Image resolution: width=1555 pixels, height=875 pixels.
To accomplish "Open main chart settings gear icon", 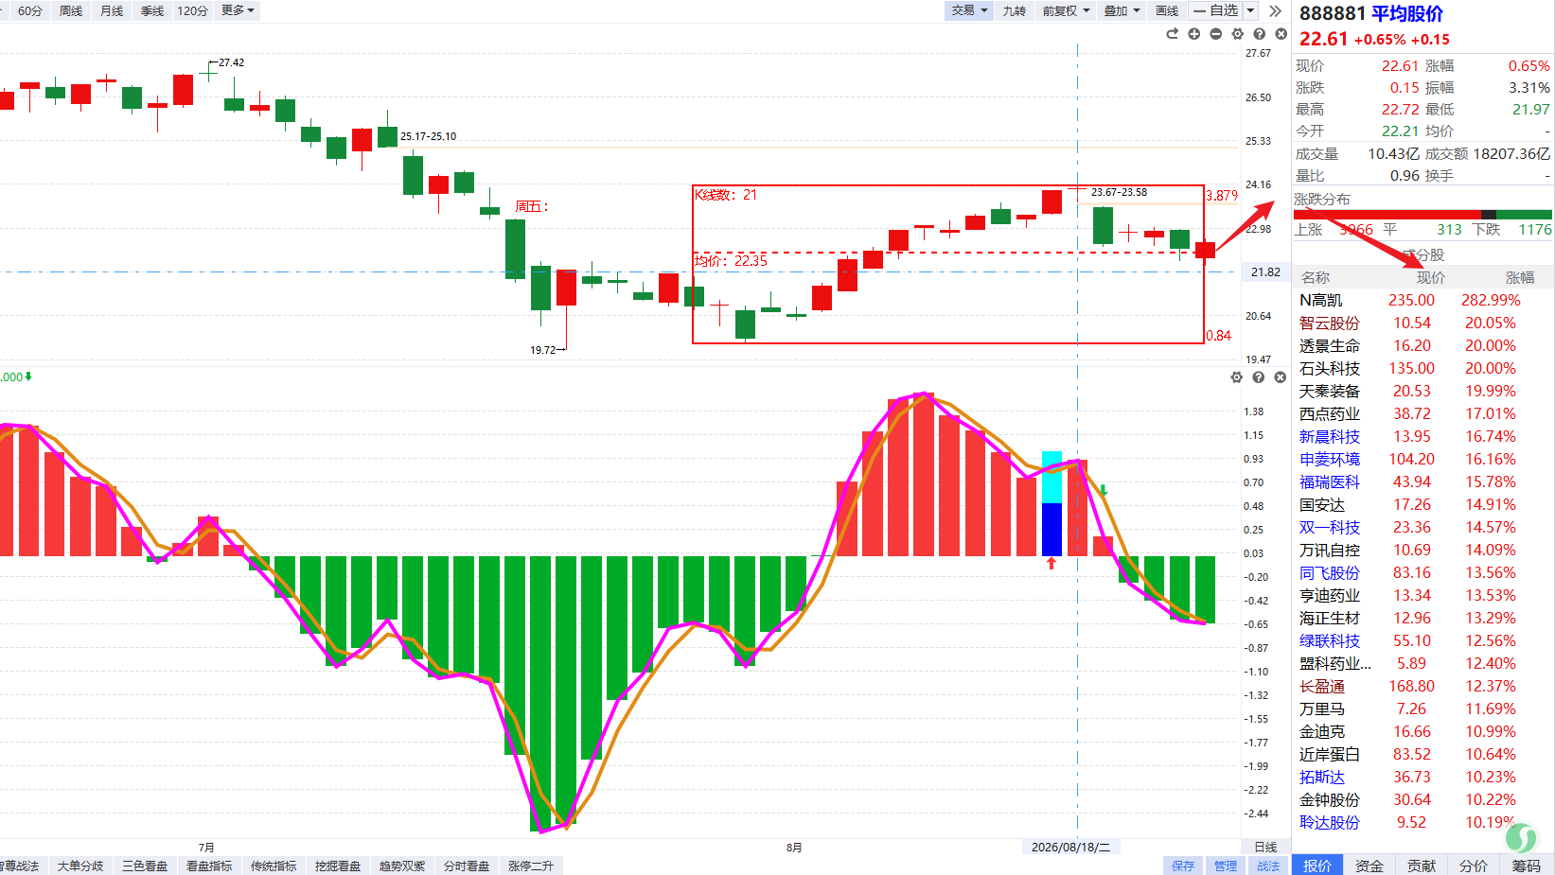I will [x=1237, y=34].
